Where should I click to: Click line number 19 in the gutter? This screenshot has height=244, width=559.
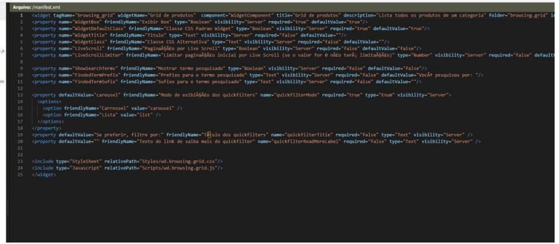[21, 135]
